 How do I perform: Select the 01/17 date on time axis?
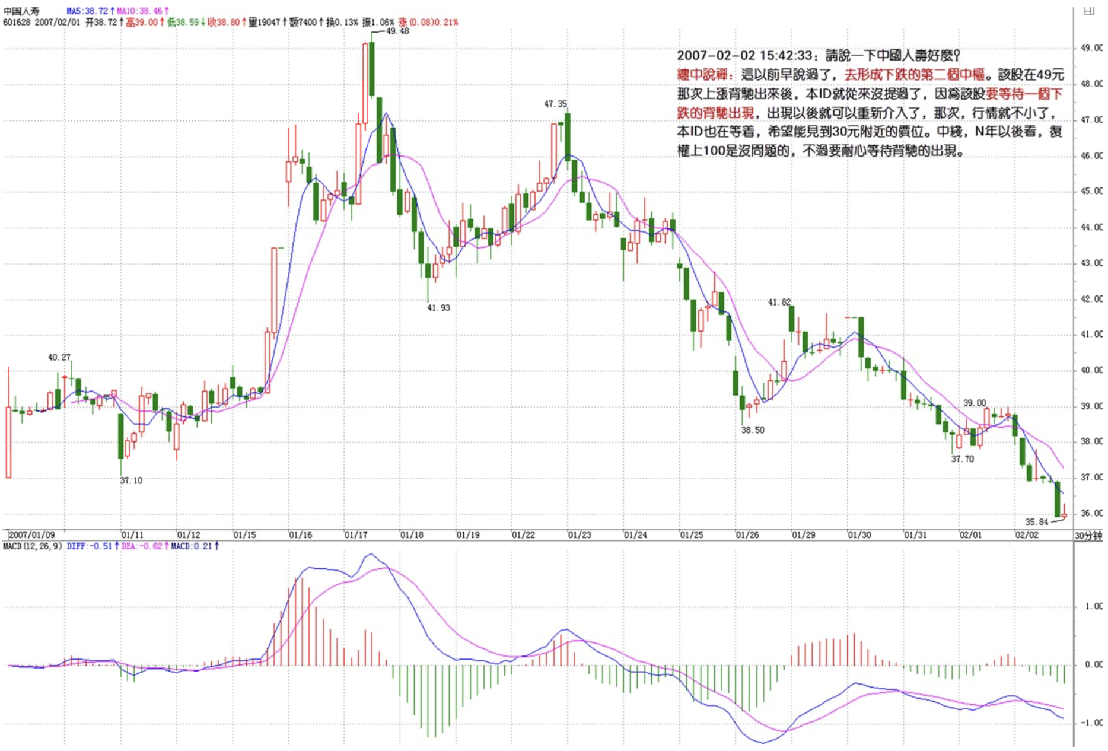pos(356,535)
